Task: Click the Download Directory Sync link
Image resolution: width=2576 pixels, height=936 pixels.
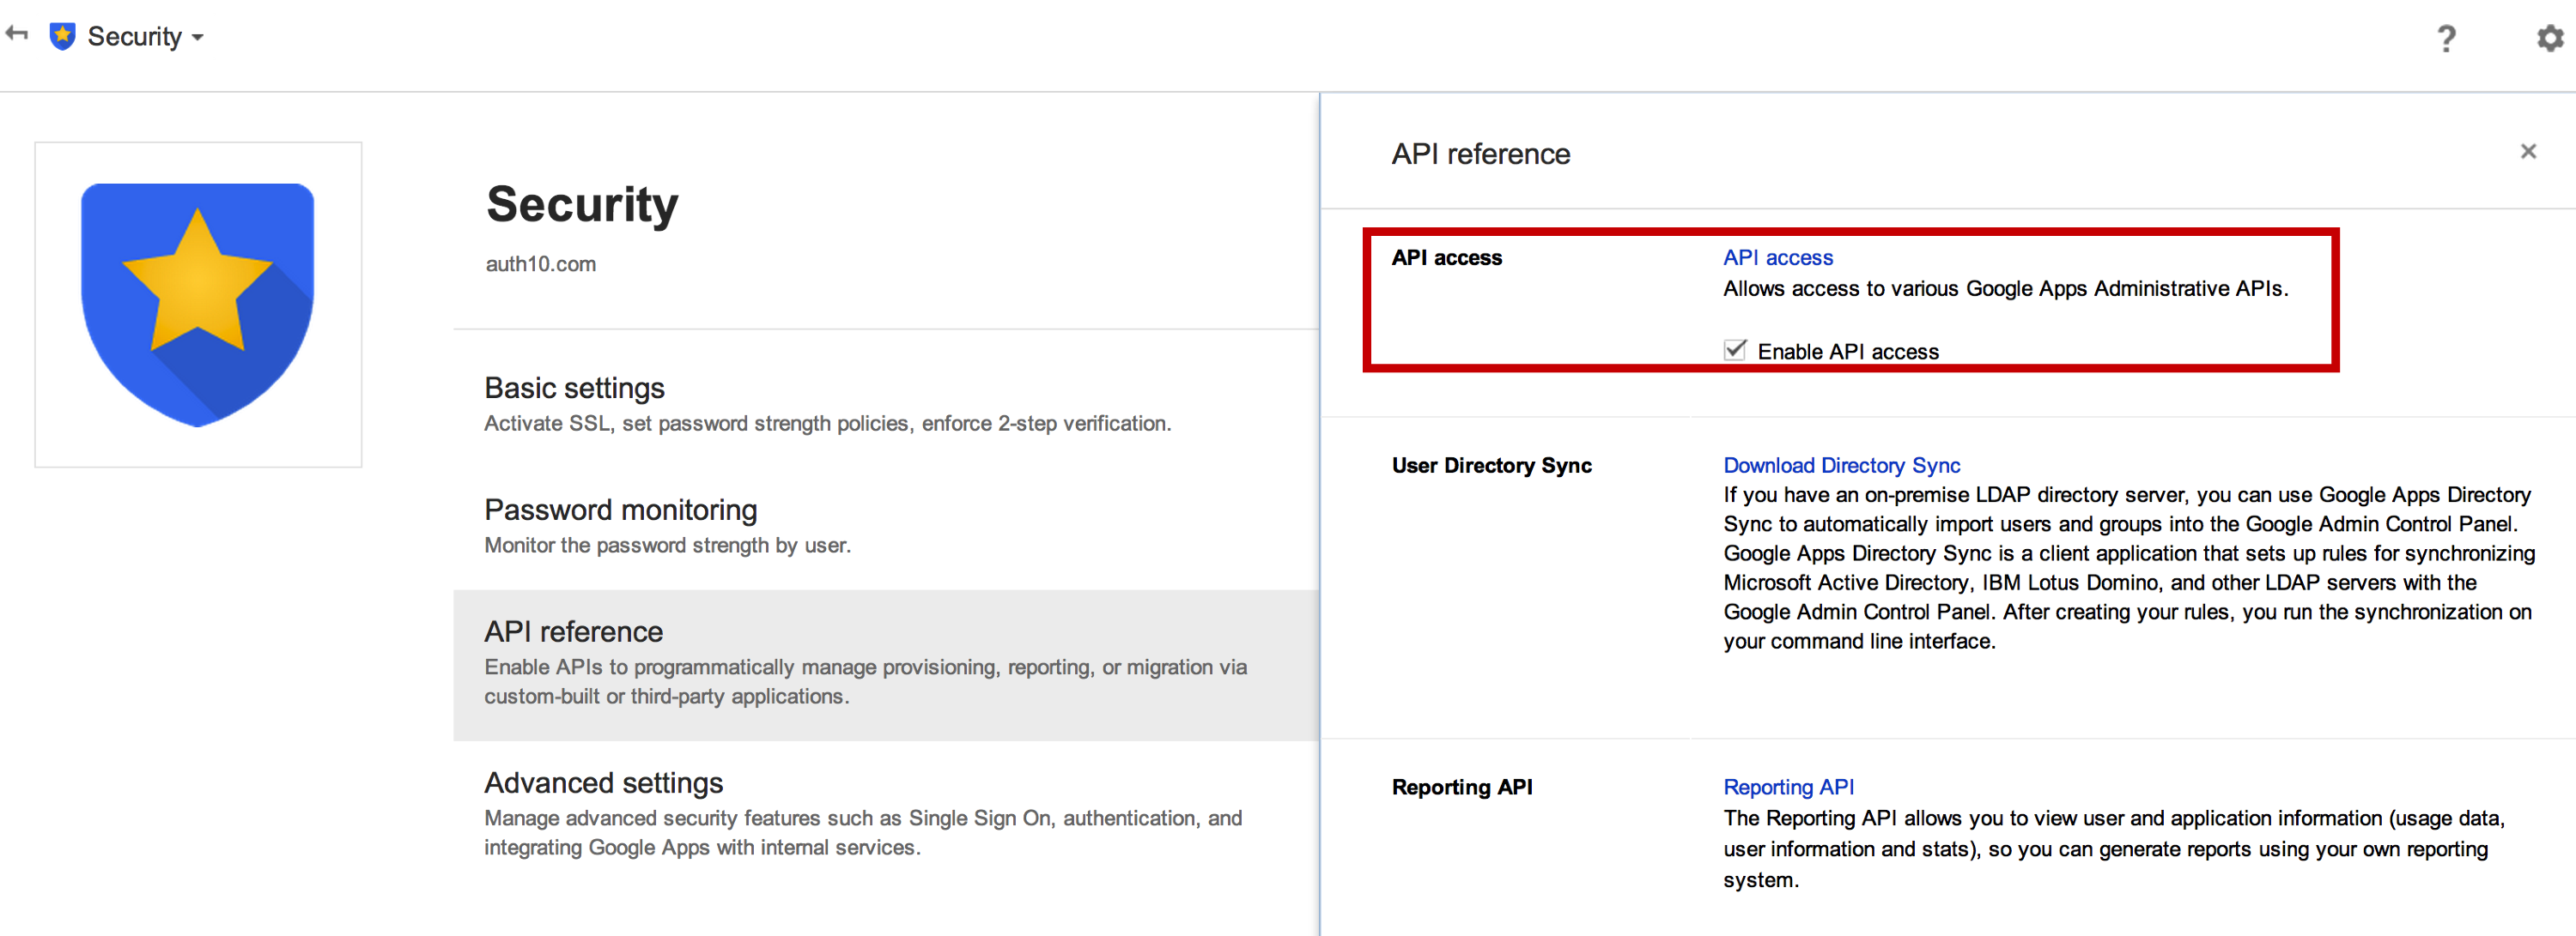Action: 1840,466
